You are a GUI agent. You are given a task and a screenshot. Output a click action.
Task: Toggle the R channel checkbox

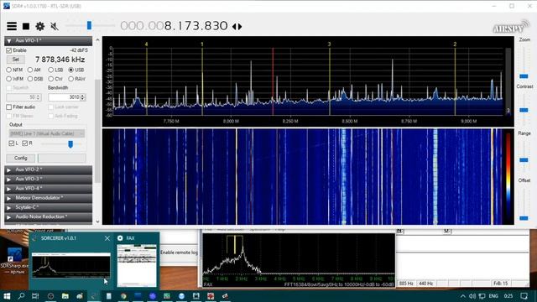pos(24,143)
